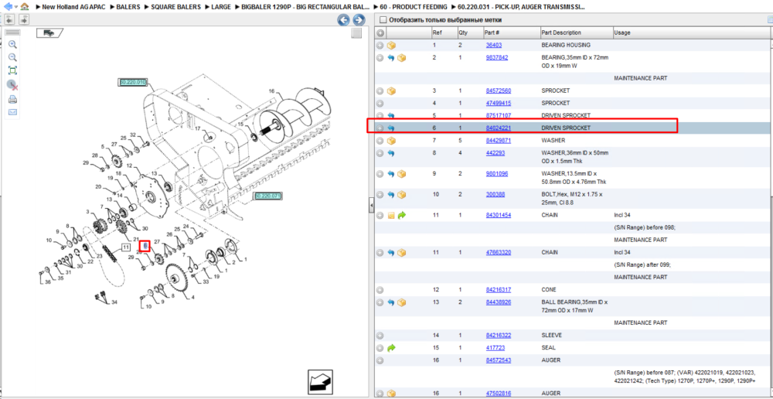The height and width of the screenshot is (399, 773).
Task: Zoom in on the parts diagram
Action: coord(13,44)
